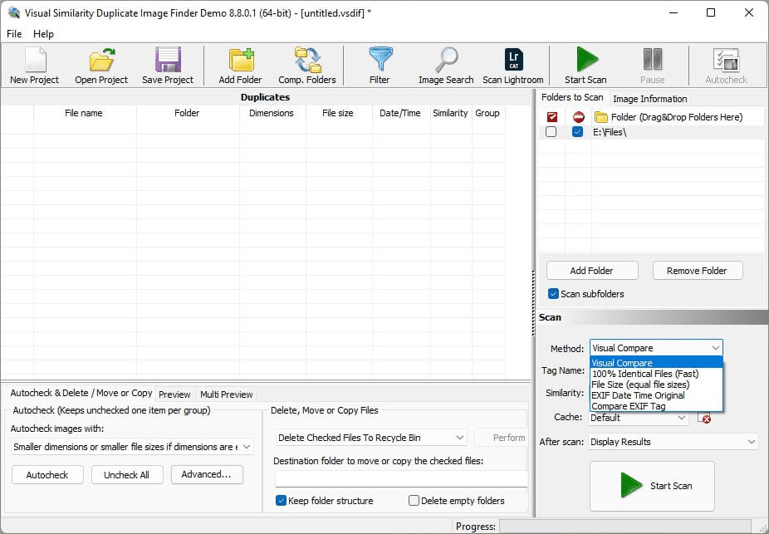Scan the Lightroom catalog

512,65
